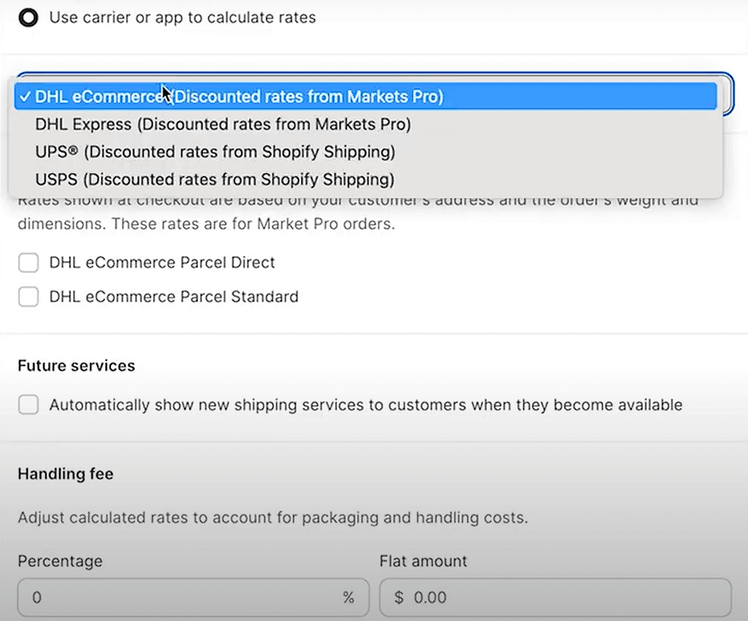
Task: Click the Flat amount handling fee field
Action: tap(555, 597)
